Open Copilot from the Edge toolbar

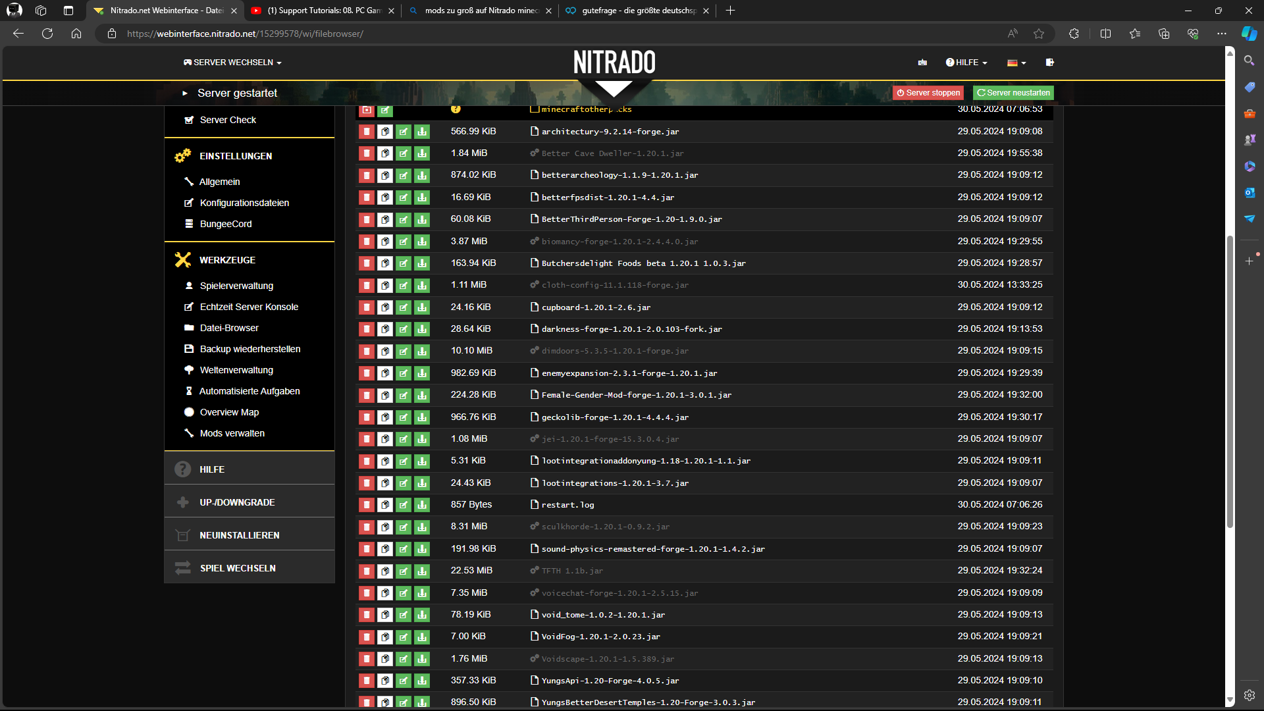pyautogui.click(x=1250, y=34)
